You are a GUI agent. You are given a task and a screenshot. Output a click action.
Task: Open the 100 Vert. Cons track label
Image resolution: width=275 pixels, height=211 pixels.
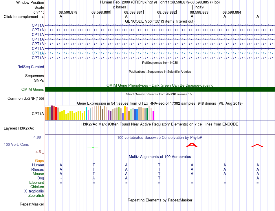pos(16,144)
